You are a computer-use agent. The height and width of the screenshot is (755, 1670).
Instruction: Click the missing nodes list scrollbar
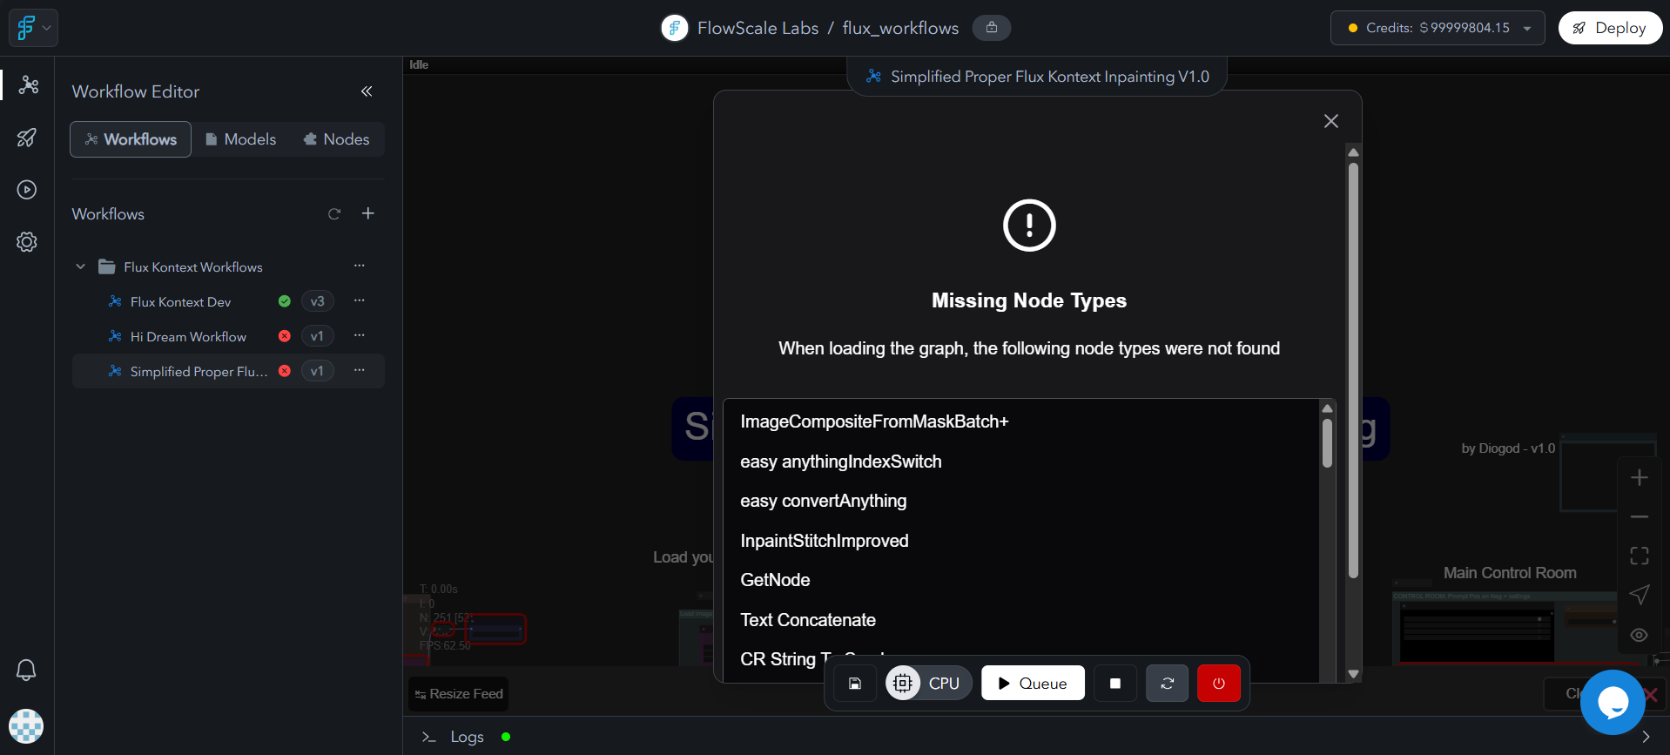1327,443
